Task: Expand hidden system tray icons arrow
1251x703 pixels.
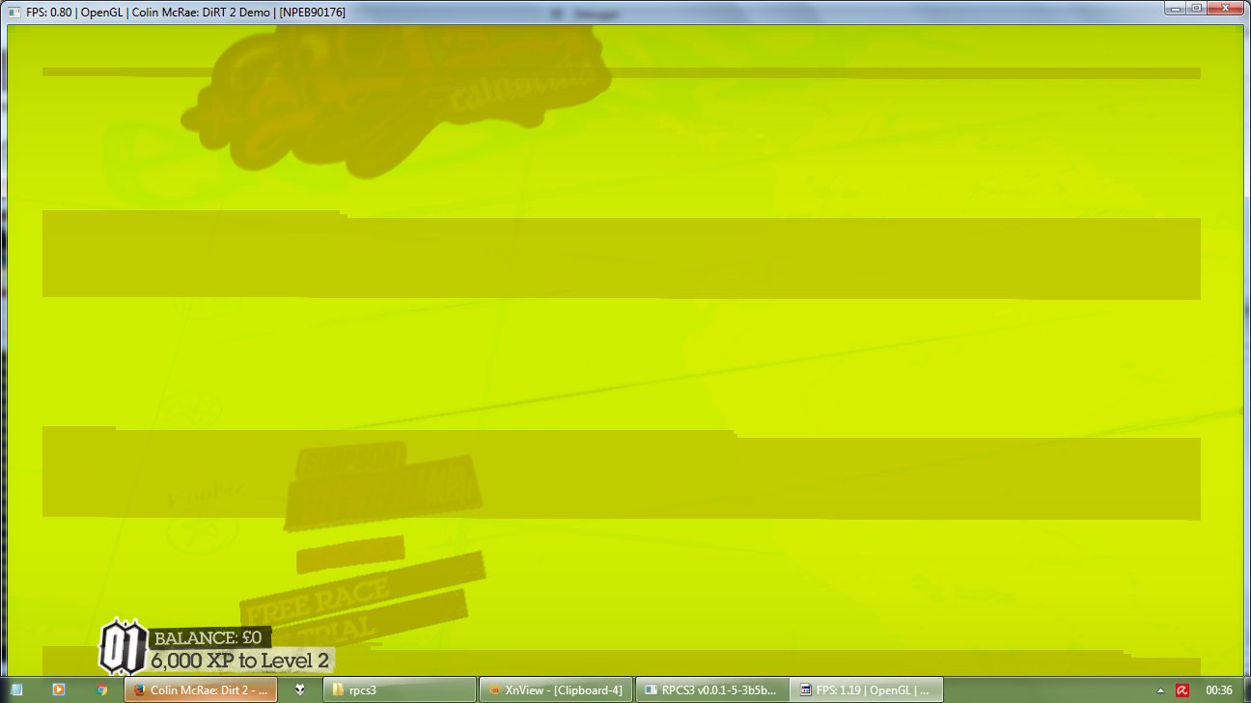Action: pos(1160,690)
